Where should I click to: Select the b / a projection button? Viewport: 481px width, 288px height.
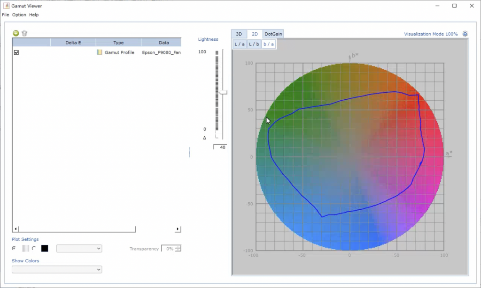pyautogui.click(x=269, y=44)
